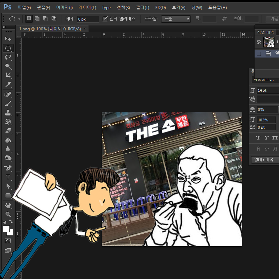Viewport: 279px width, 279px height.
Task: Select the Sponge tool
Action: pos(8,158)
